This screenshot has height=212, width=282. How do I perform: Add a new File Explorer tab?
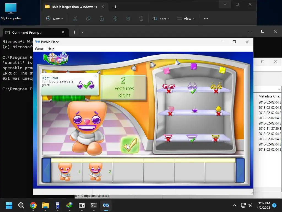[115, 7]
